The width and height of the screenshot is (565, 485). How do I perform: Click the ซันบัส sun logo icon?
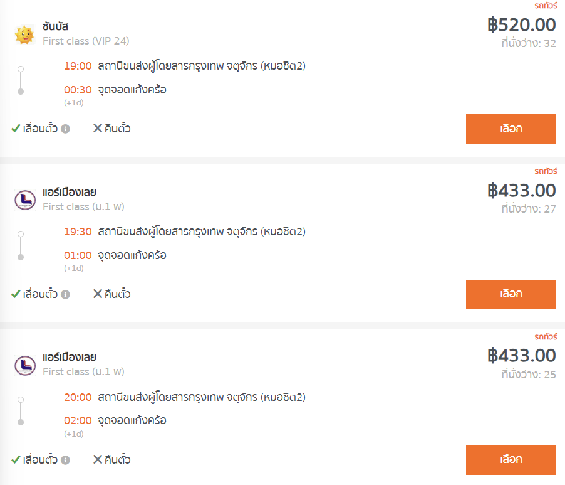24,35
